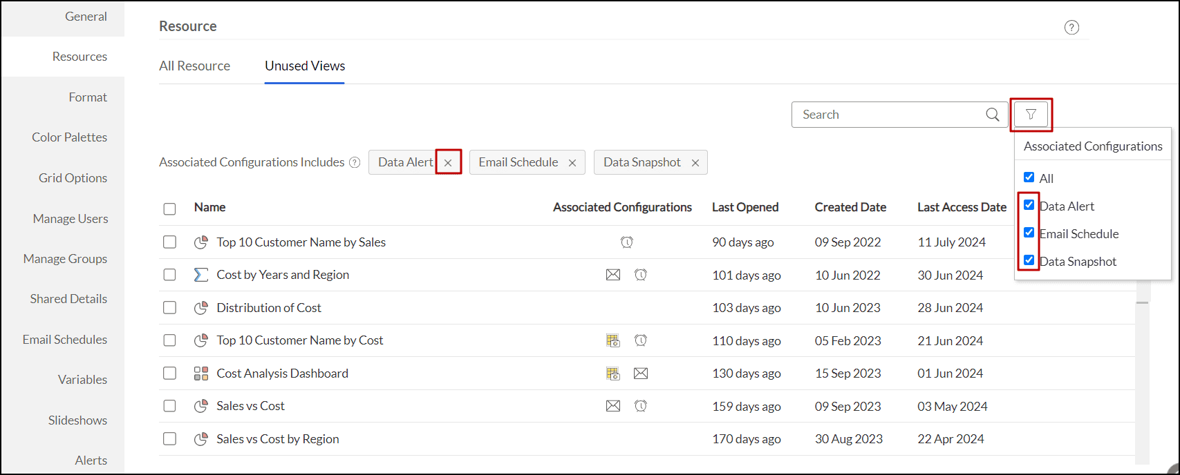Click the snapshot icon in Cost Analysis Dashboard row
The width and height of the screenshot is (1180, 475).
(x=613, y=374)
